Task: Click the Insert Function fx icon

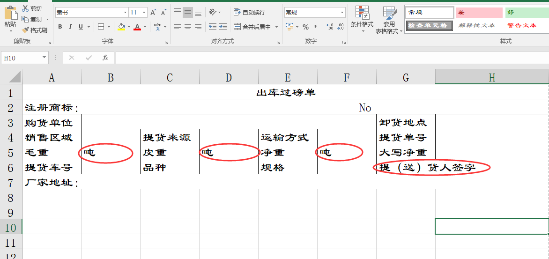Action: (105, 58)
